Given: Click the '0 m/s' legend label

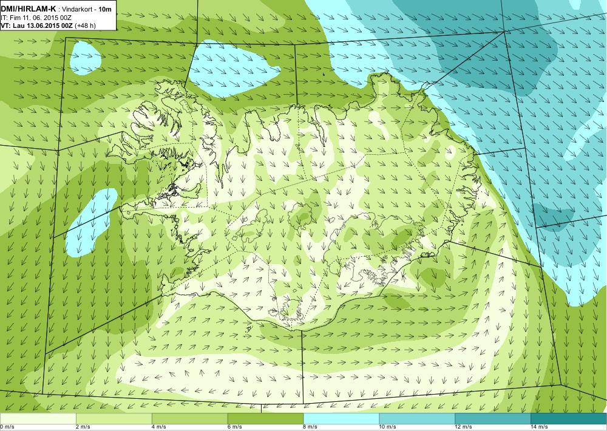Looking at the screenshot, I should (7, 427).
